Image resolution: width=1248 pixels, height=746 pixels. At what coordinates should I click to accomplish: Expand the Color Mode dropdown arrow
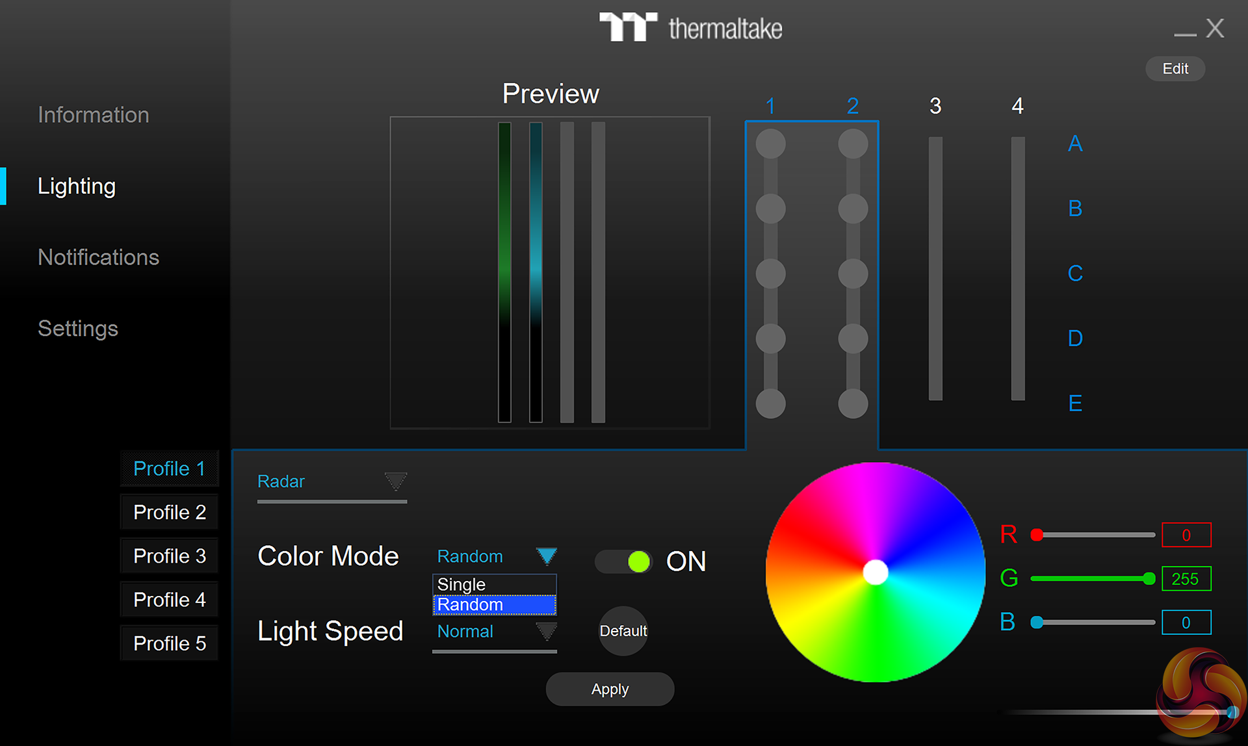click(x=547, y=556)
